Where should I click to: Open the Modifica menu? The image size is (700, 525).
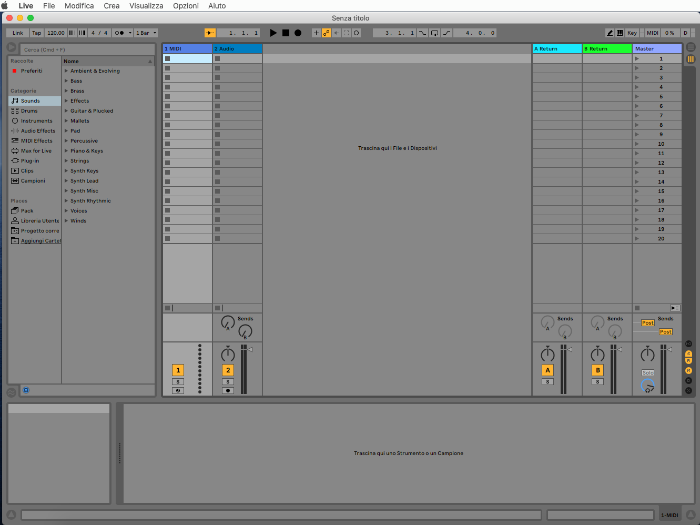[x=79, y=6]
